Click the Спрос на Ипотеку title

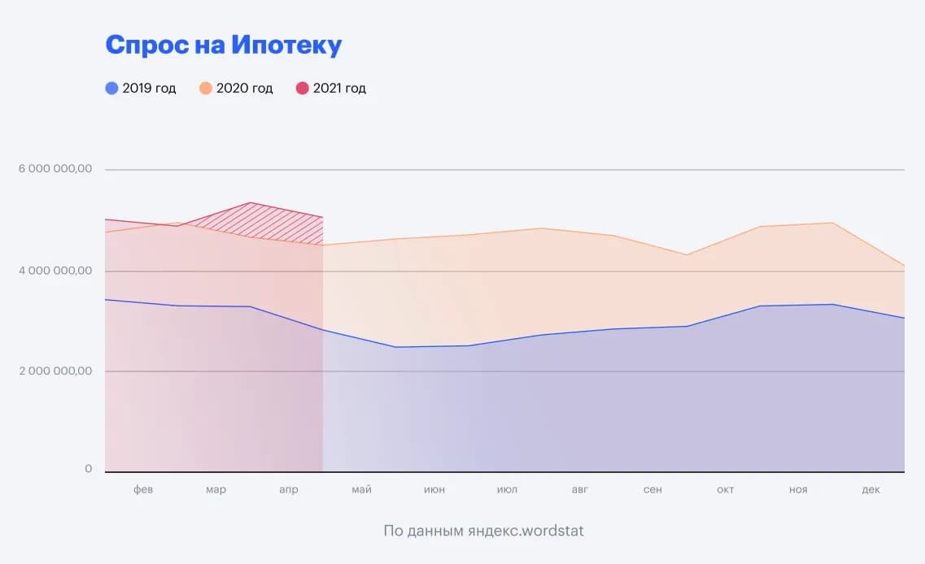click(x=224, y=45)
